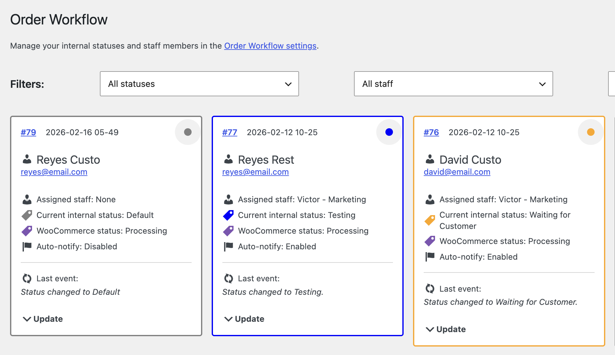Click auto-notify flag icon in order #76

[x=430, y=257]
